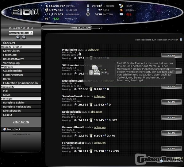Click the metal resource icon in header
184x167 pixels.
(x=47, y=6)
